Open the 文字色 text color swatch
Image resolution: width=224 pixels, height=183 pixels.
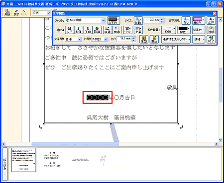coord(113,21)
